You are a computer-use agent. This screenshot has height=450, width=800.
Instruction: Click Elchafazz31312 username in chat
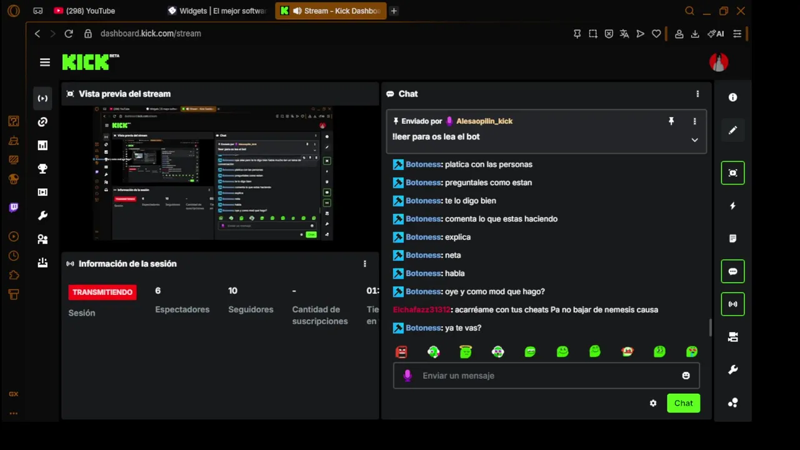[421, 309]
